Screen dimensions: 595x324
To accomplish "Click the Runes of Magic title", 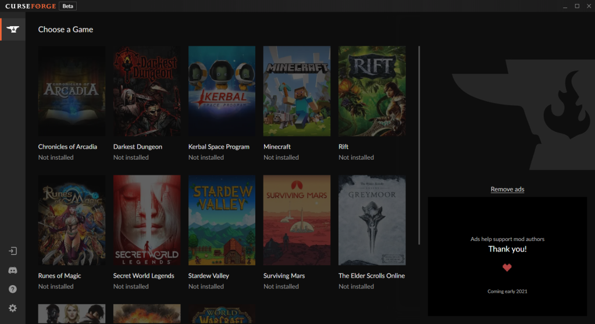I will 59,276.
